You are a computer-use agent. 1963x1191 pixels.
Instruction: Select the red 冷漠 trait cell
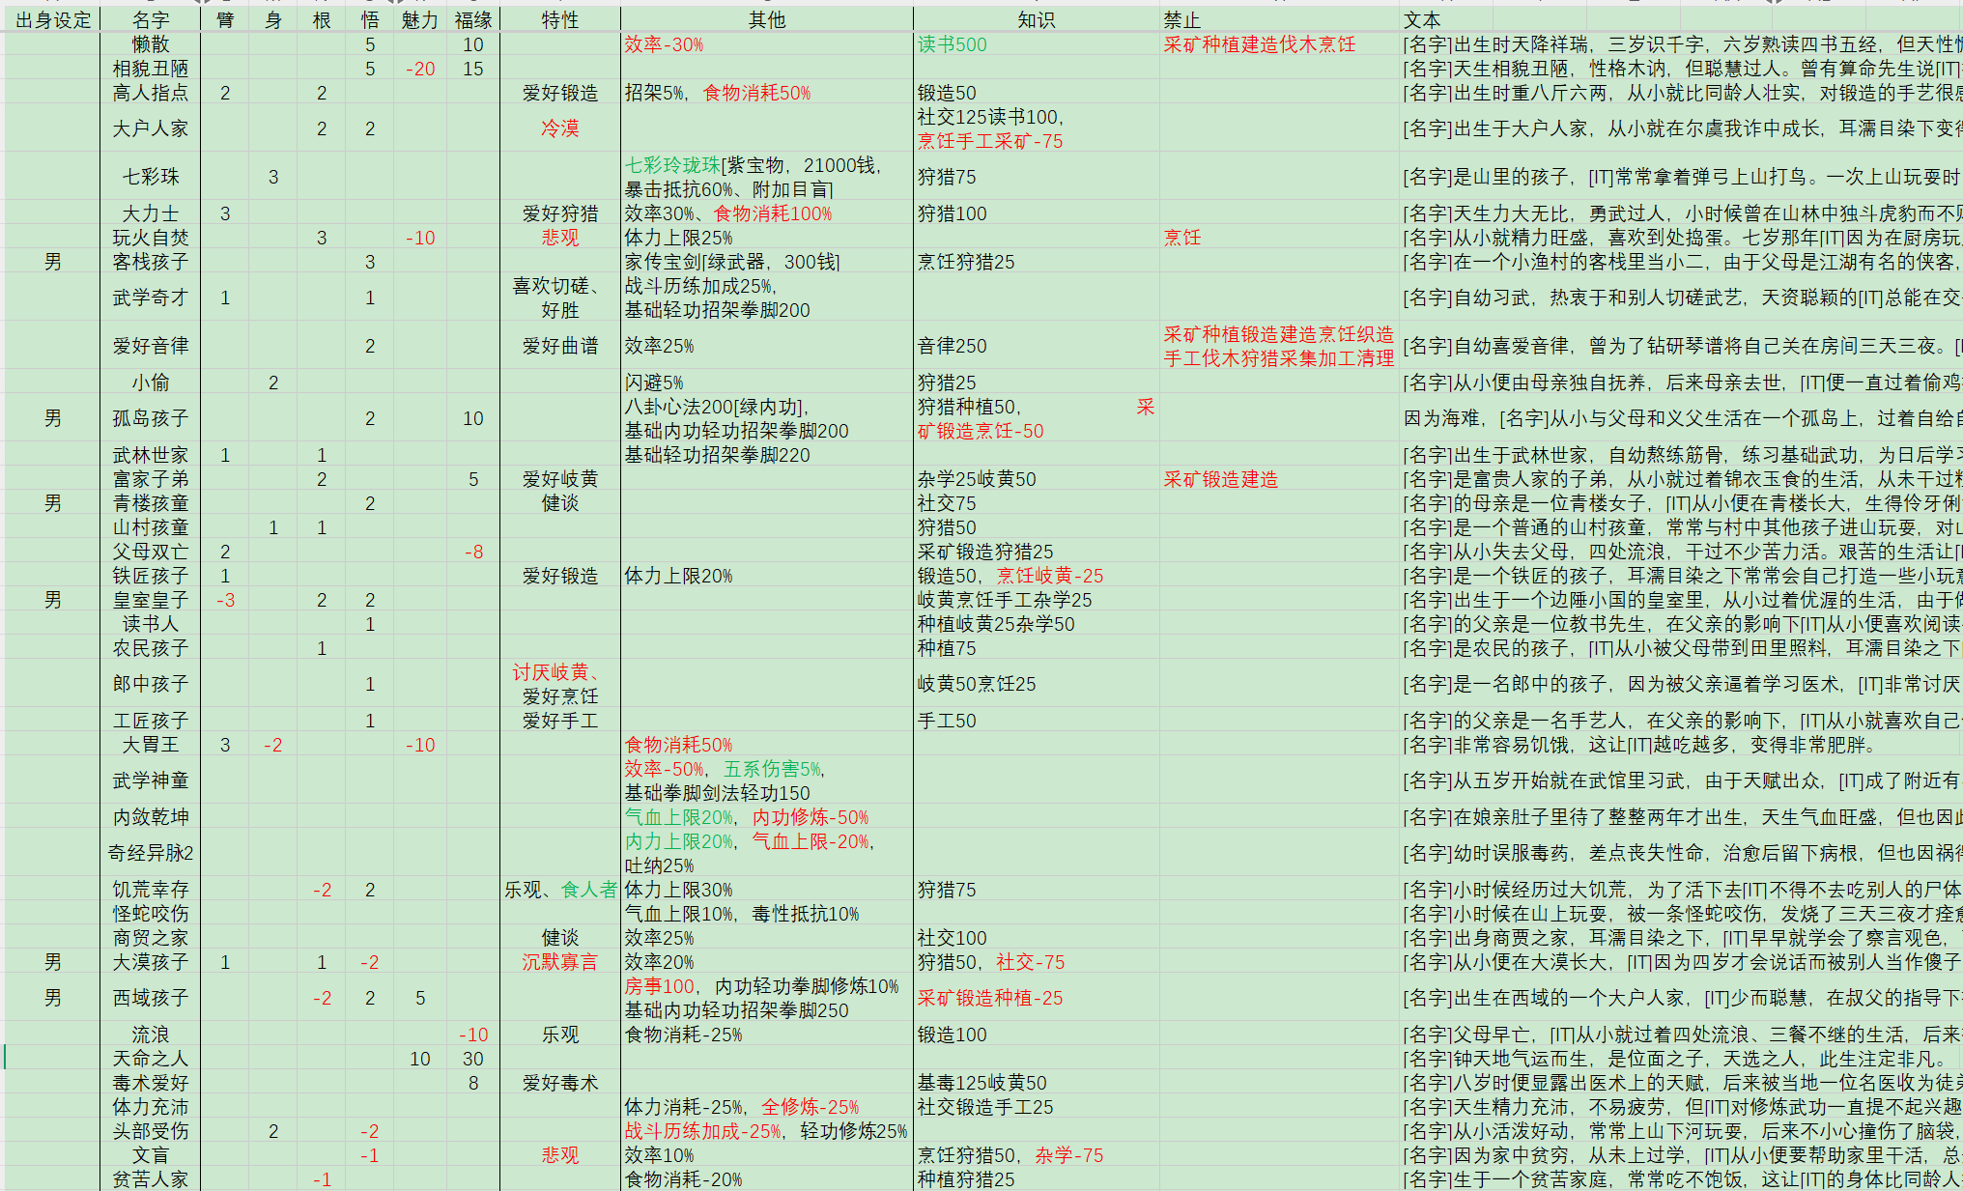(x=559, y=128)
